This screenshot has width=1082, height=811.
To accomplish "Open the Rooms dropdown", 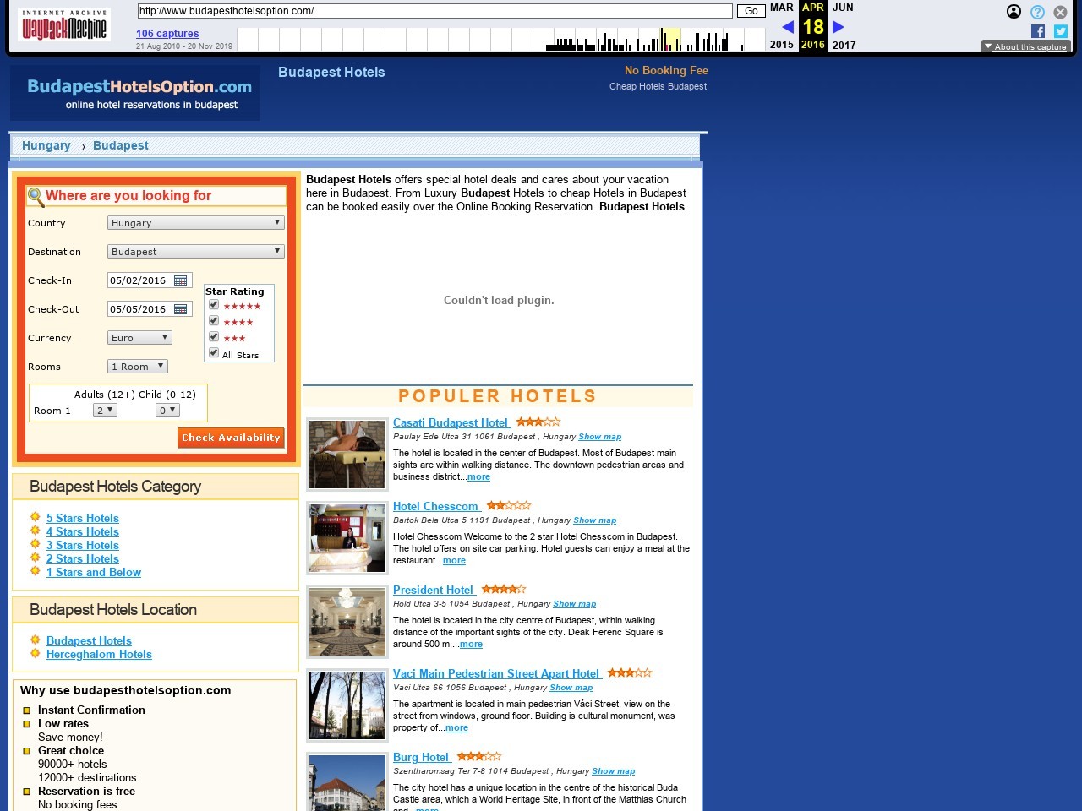I will tap(138, 367).
